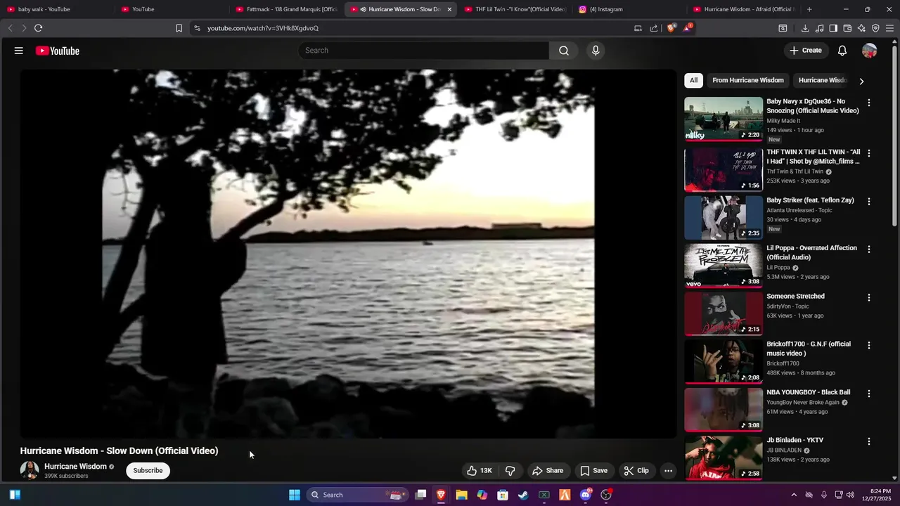
Task: Click the search magnifier button
Action: (564, 51)
